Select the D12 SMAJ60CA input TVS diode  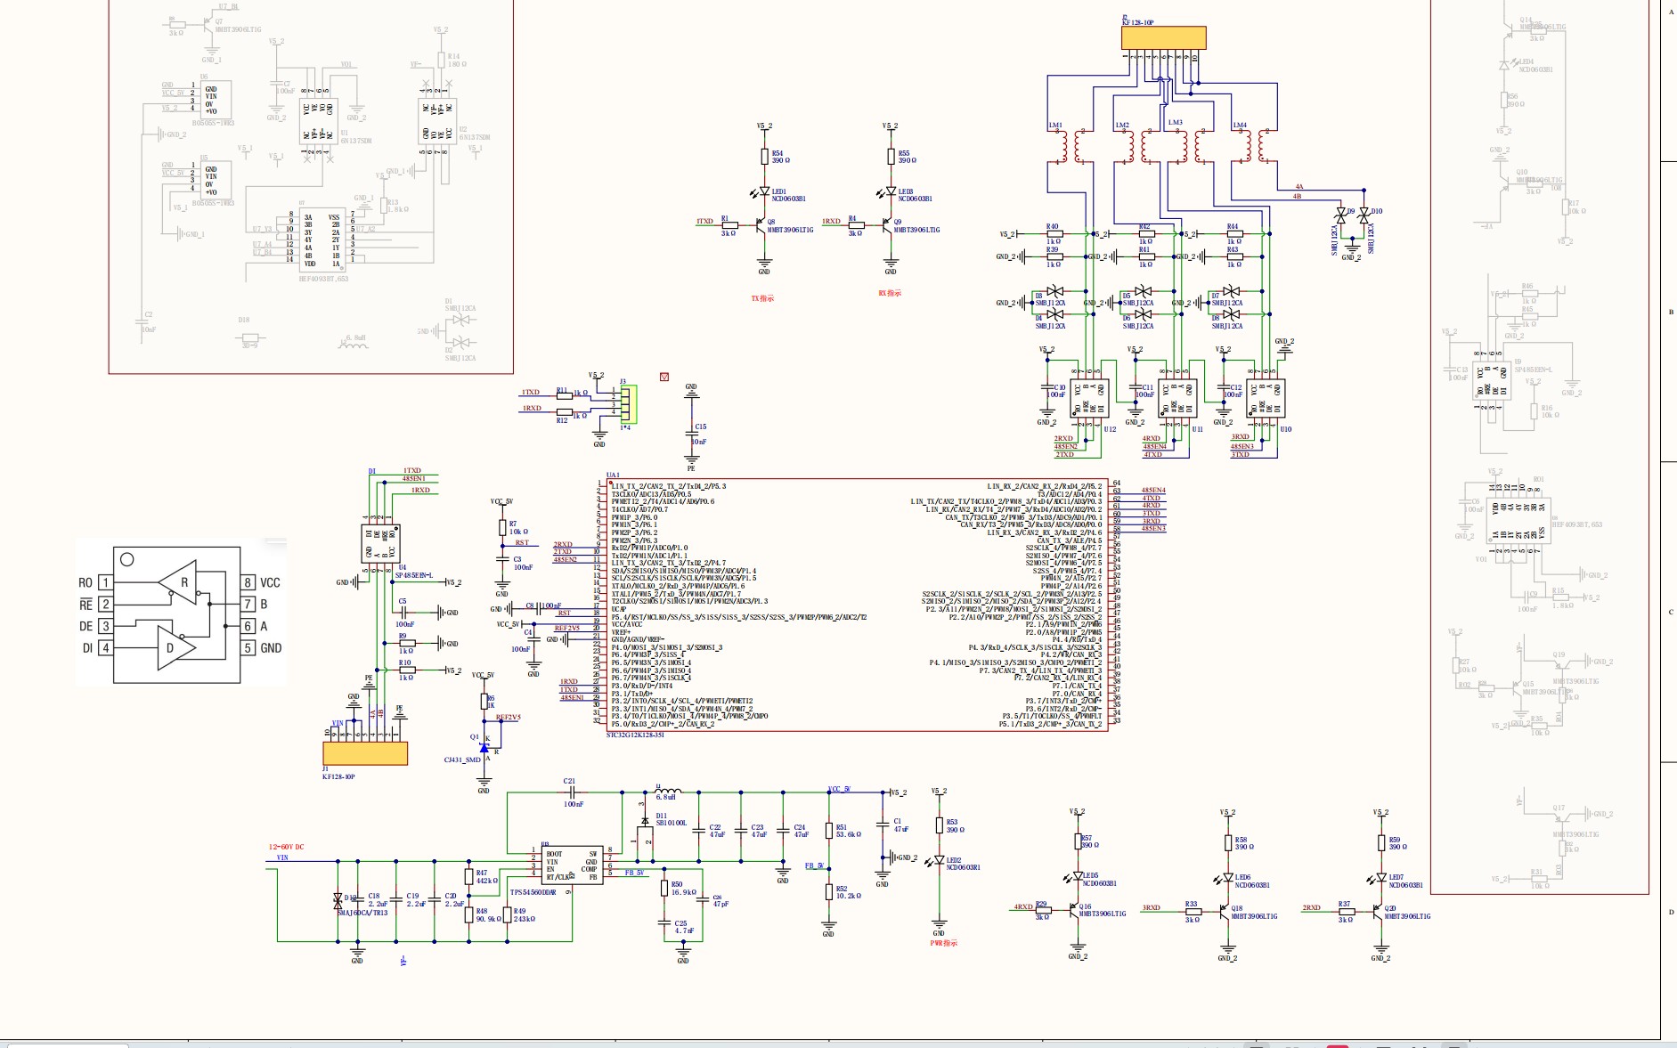pos(338,901)
